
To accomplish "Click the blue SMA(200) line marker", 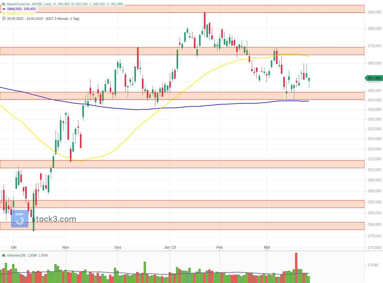I will click(x=4, y=9).
